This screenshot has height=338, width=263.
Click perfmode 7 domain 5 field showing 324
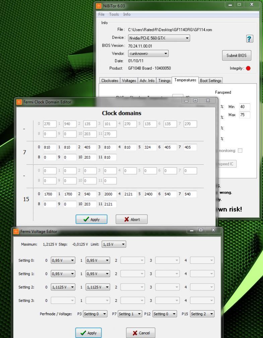click(x=150, y=147)
